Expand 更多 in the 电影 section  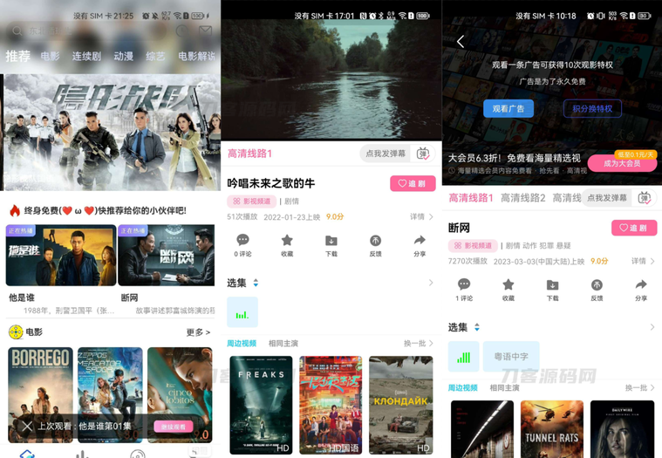click(x=198, y=332)
